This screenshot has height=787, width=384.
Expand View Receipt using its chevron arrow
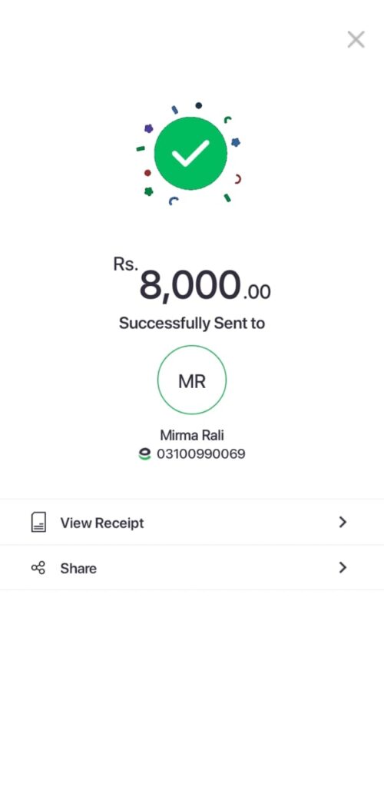[x=343, y=523]
